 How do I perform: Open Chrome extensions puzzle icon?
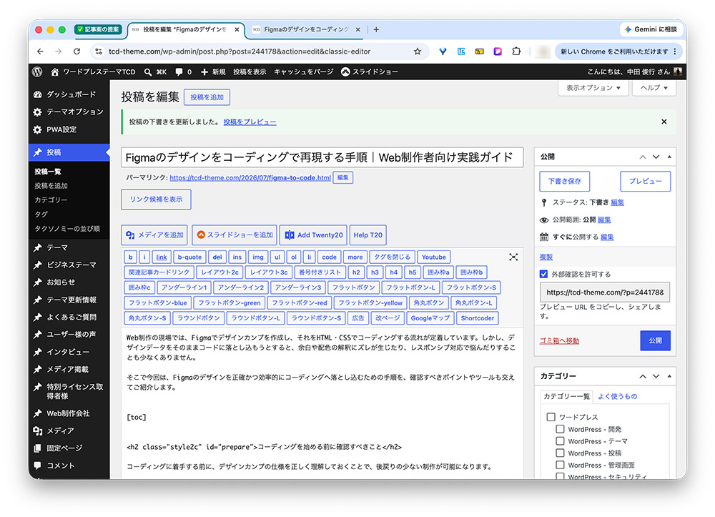pyautogui.click(x=516, y=51)
